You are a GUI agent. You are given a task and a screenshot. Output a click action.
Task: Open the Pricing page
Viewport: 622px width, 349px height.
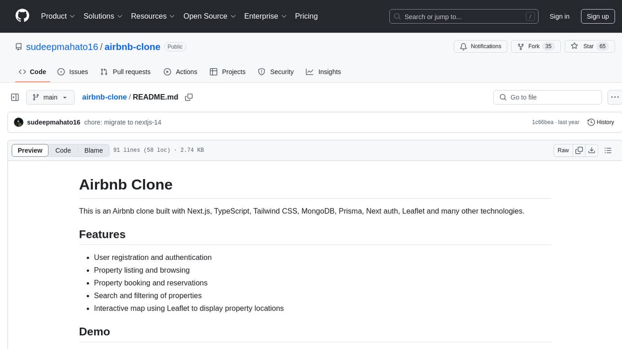[x=306, y=16]
